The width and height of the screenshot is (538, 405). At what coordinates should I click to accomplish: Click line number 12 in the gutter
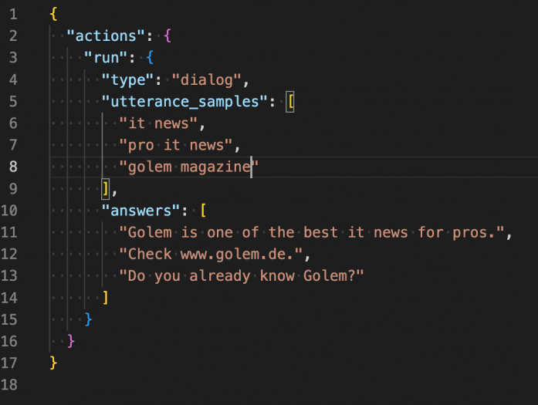click(x=9, y=254)
